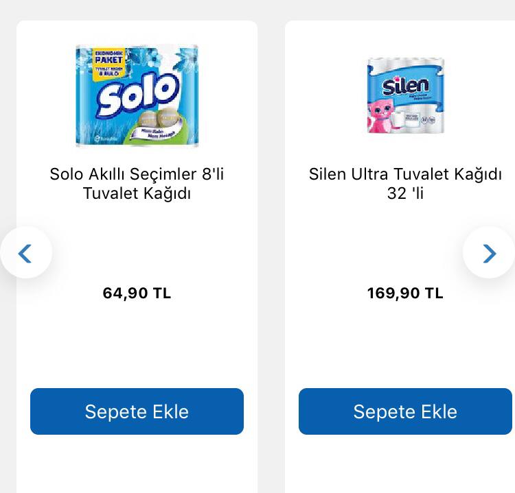Click blank area below Solo's Sepete Ekle

point(137,465)
